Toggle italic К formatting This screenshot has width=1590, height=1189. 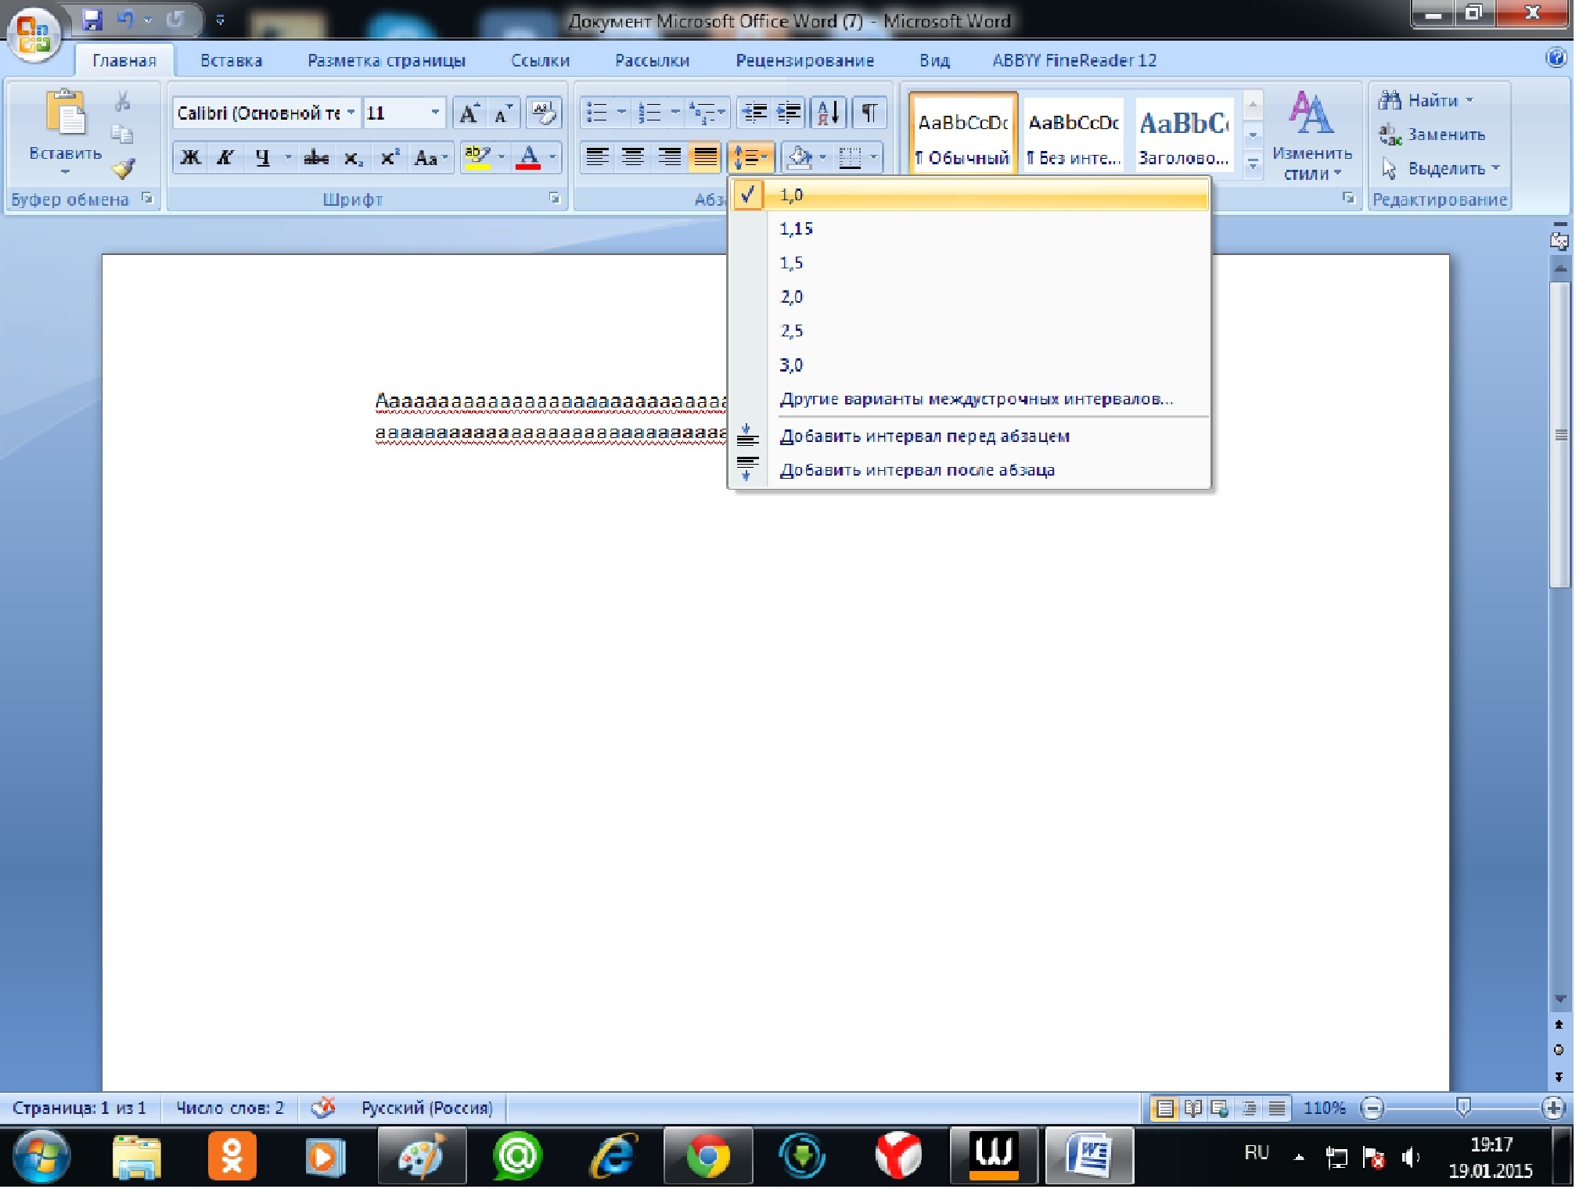tap(225, 158)
